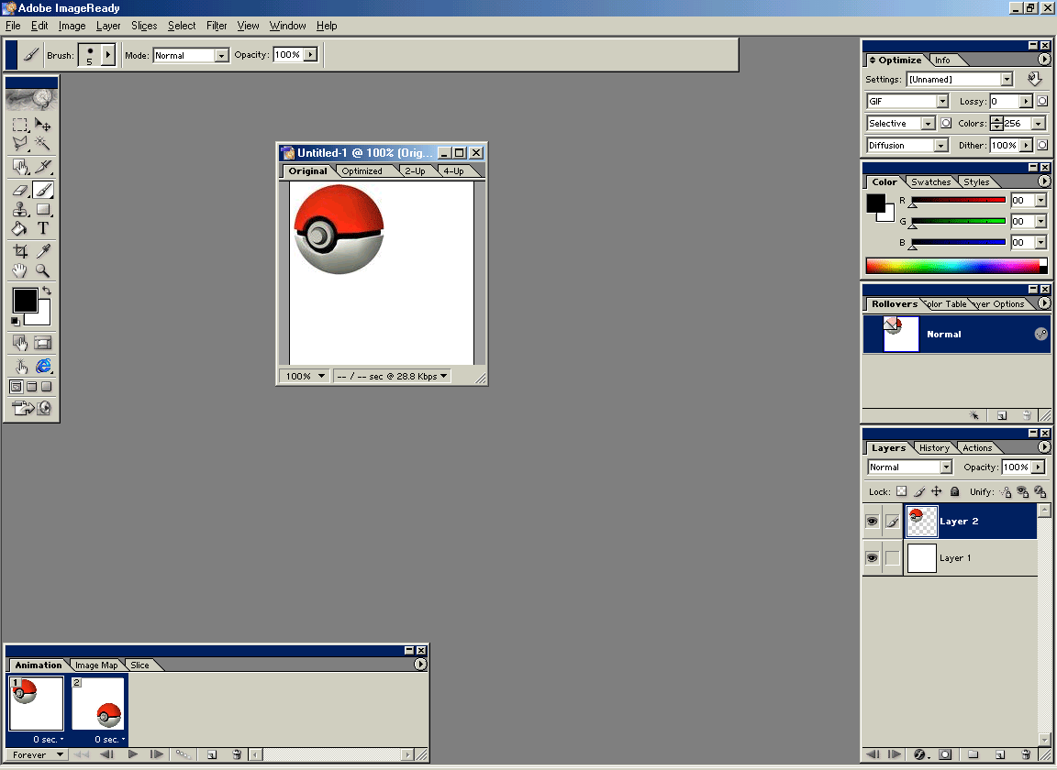Select the Hand tool
Screen dimensions: 1057x770
tap(19, 270)
